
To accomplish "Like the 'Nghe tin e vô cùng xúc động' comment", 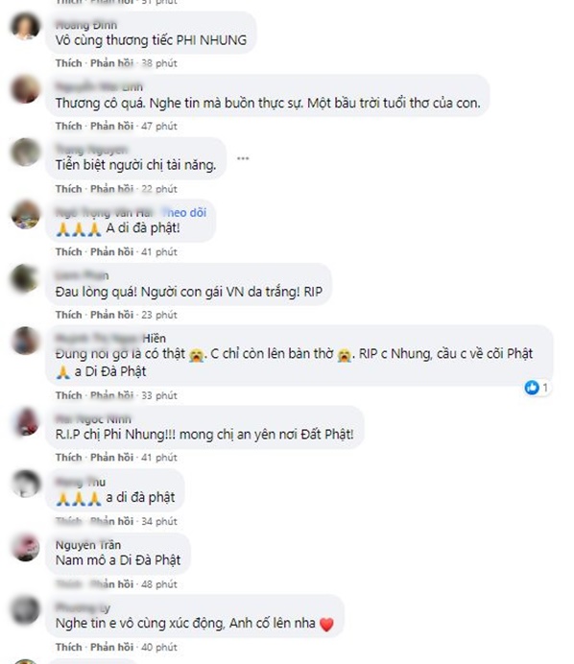I will tap(68, 647).
